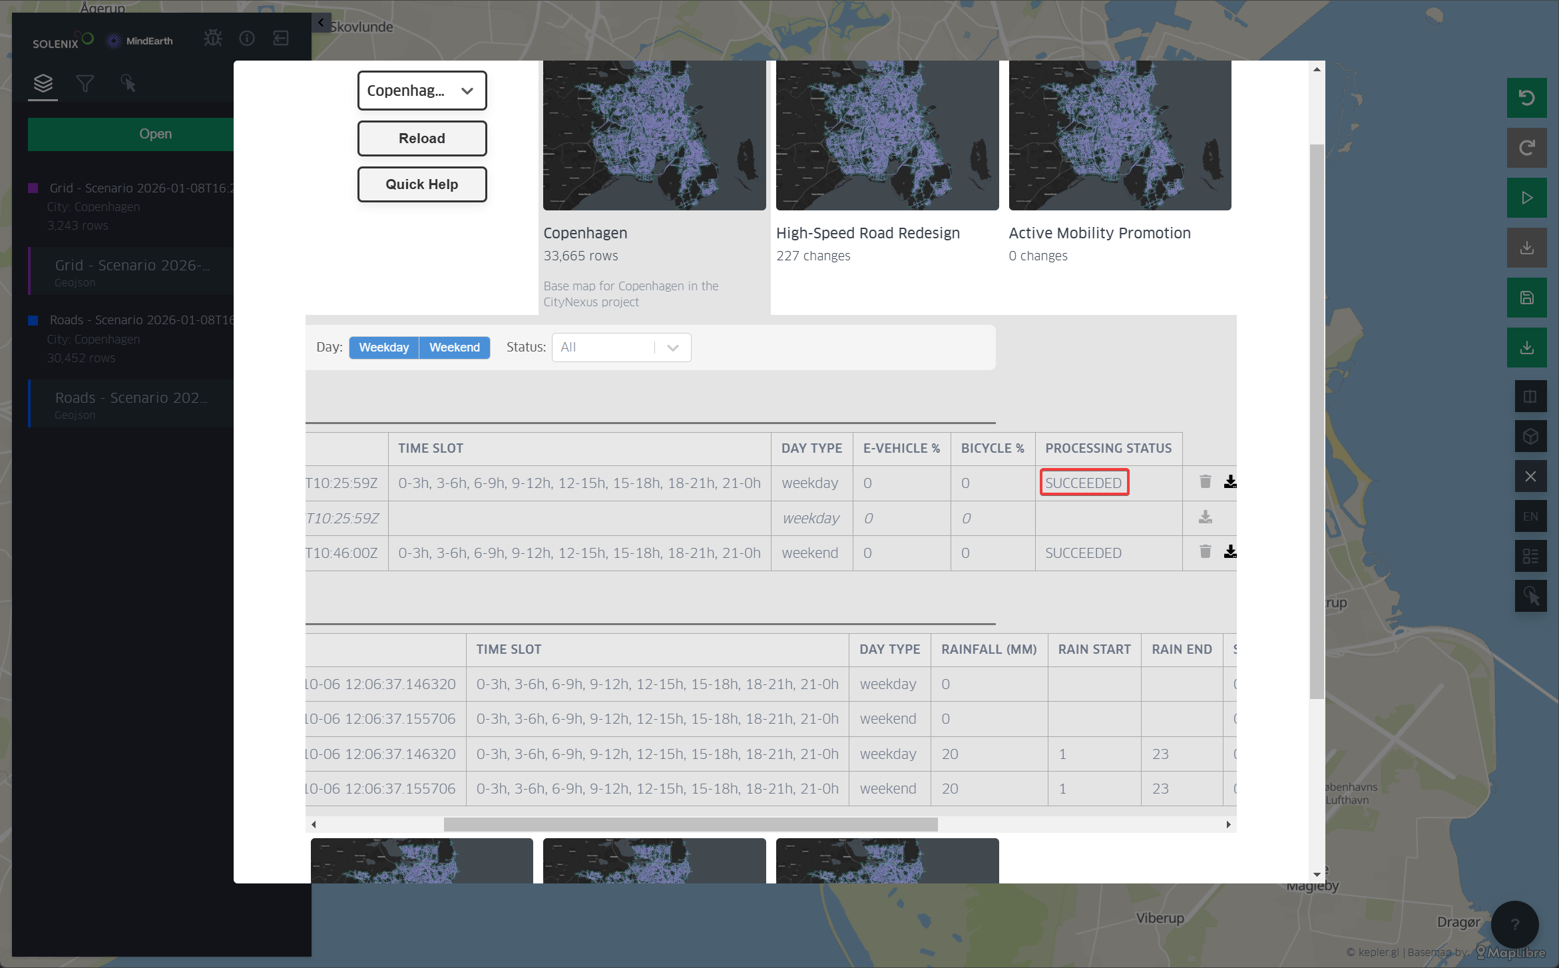Viewport: 1559px width, 968px height.
Task: Open the Filters funnel tab
Action: click(x=85, y=84)
